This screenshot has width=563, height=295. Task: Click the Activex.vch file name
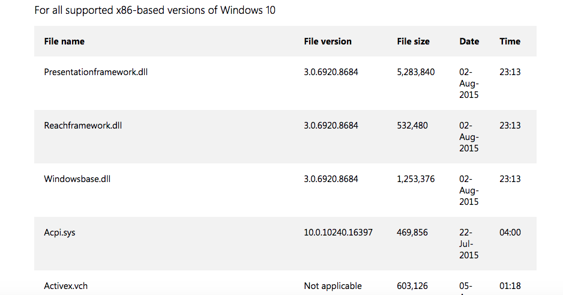[x=65, y=286]
